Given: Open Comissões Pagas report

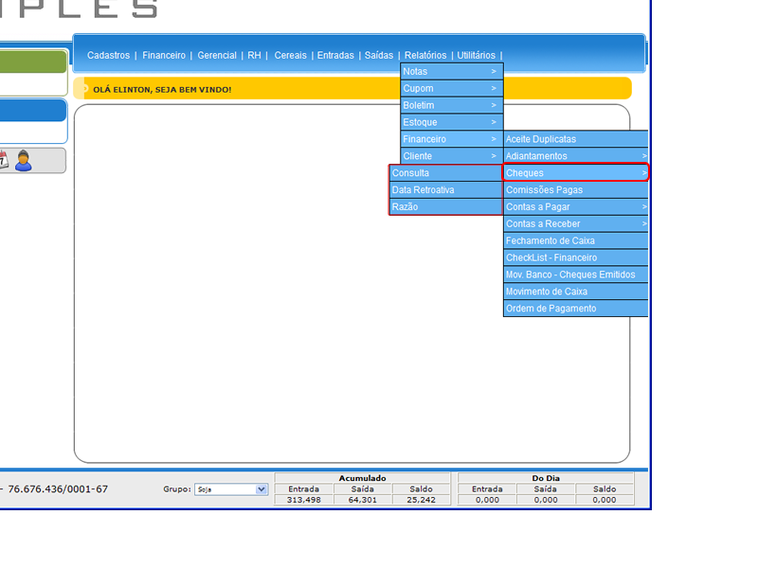Looking at the screenshot, I should (x=576, y=190).
